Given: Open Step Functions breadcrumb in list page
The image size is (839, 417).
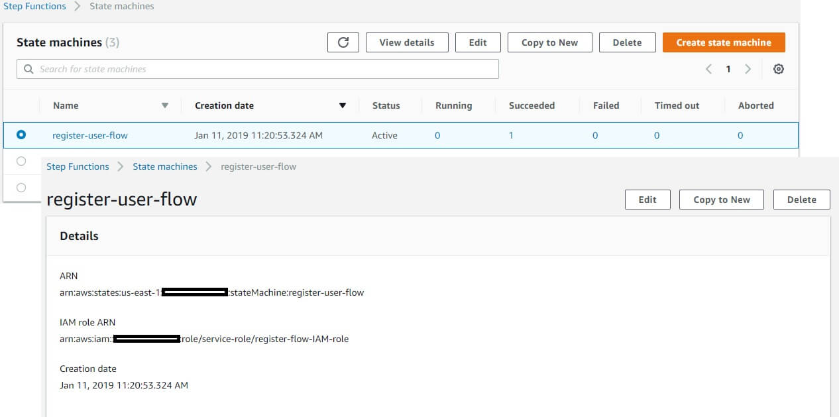Looking at the screenshot, I should [x=34, y=6].
